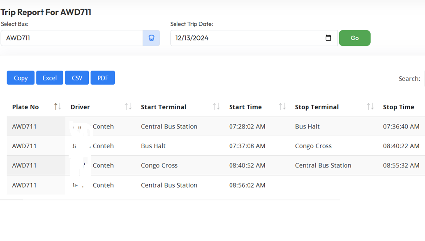This screenshot has width=425, height=241.
Task: Click the trip date field showing 12/13/2024
Action: (x=247, y=38)
